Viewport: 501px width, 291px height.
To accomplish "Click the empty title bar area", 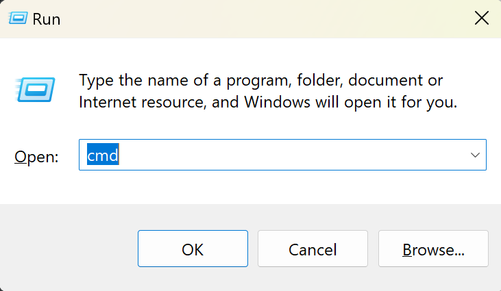I will (x=260, y=18).
